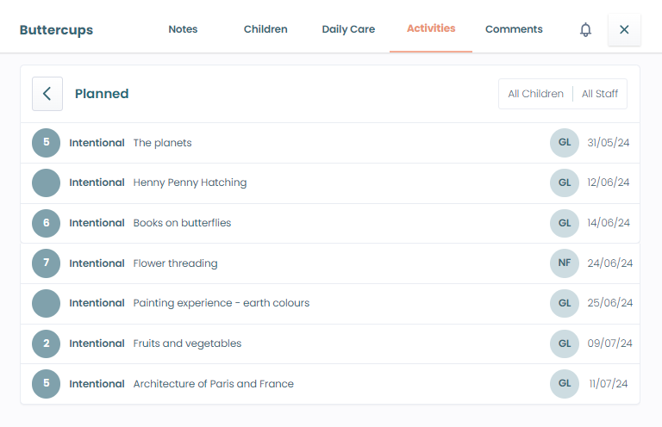Open the All Children filter
662x427 pixels.
(x=535, y=94)
